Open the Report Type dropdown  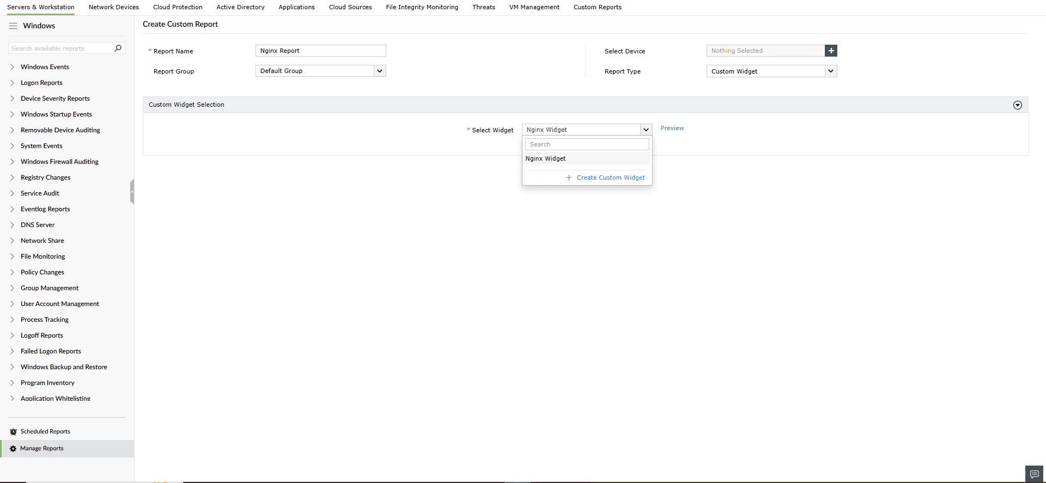coord(771,71)
